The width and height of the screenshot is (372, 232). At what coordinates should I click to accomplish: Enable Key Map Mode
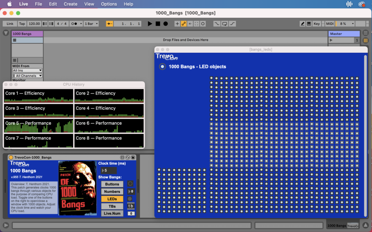point(317,24)
